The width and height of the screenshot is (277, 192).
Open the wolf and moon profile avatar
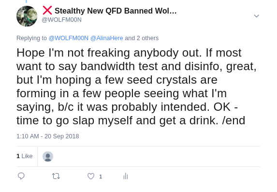(x=27, y=16)
